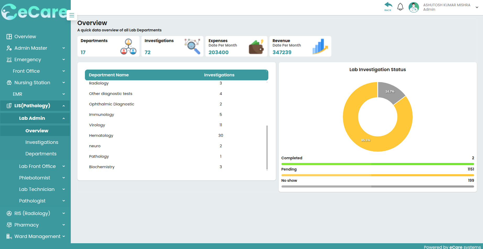483x249 pixels.
Task: Click the Investigations column header
Action: [x=219, y=75]
